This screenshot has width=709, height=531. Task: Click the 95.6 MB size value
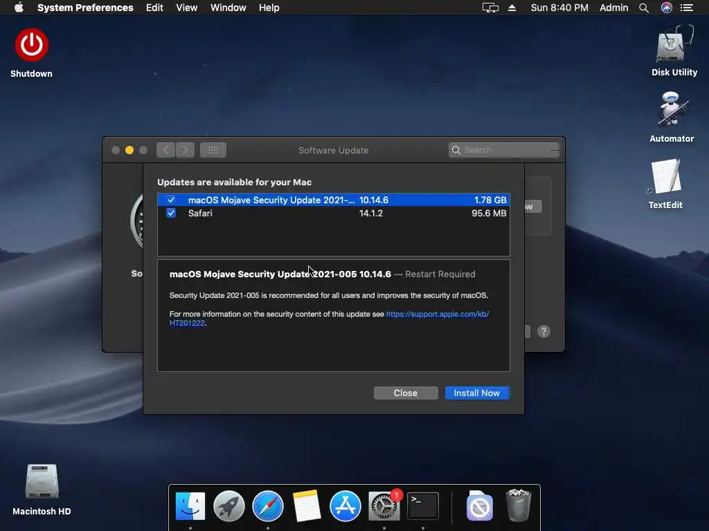click(489, 213)
